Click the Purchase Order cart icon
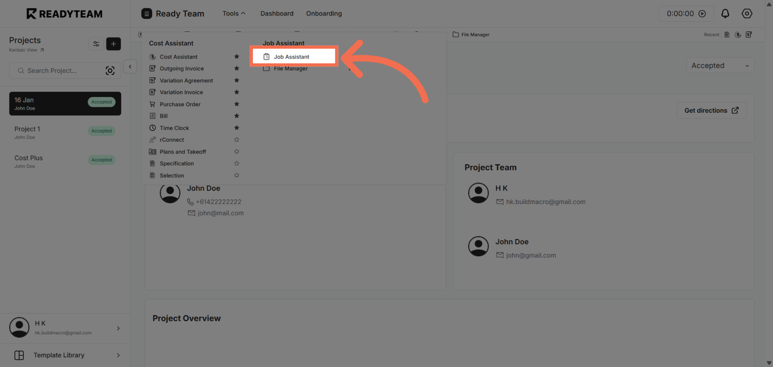 point(153,104)
